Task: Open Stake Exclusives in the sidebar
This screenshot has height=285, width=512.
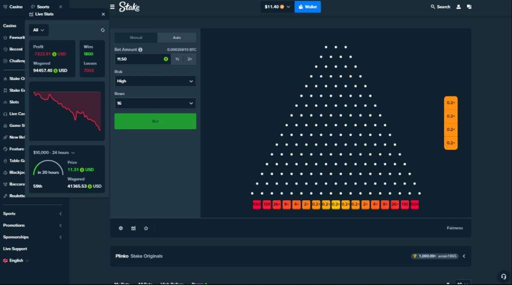Action: [x=13, y=90]
